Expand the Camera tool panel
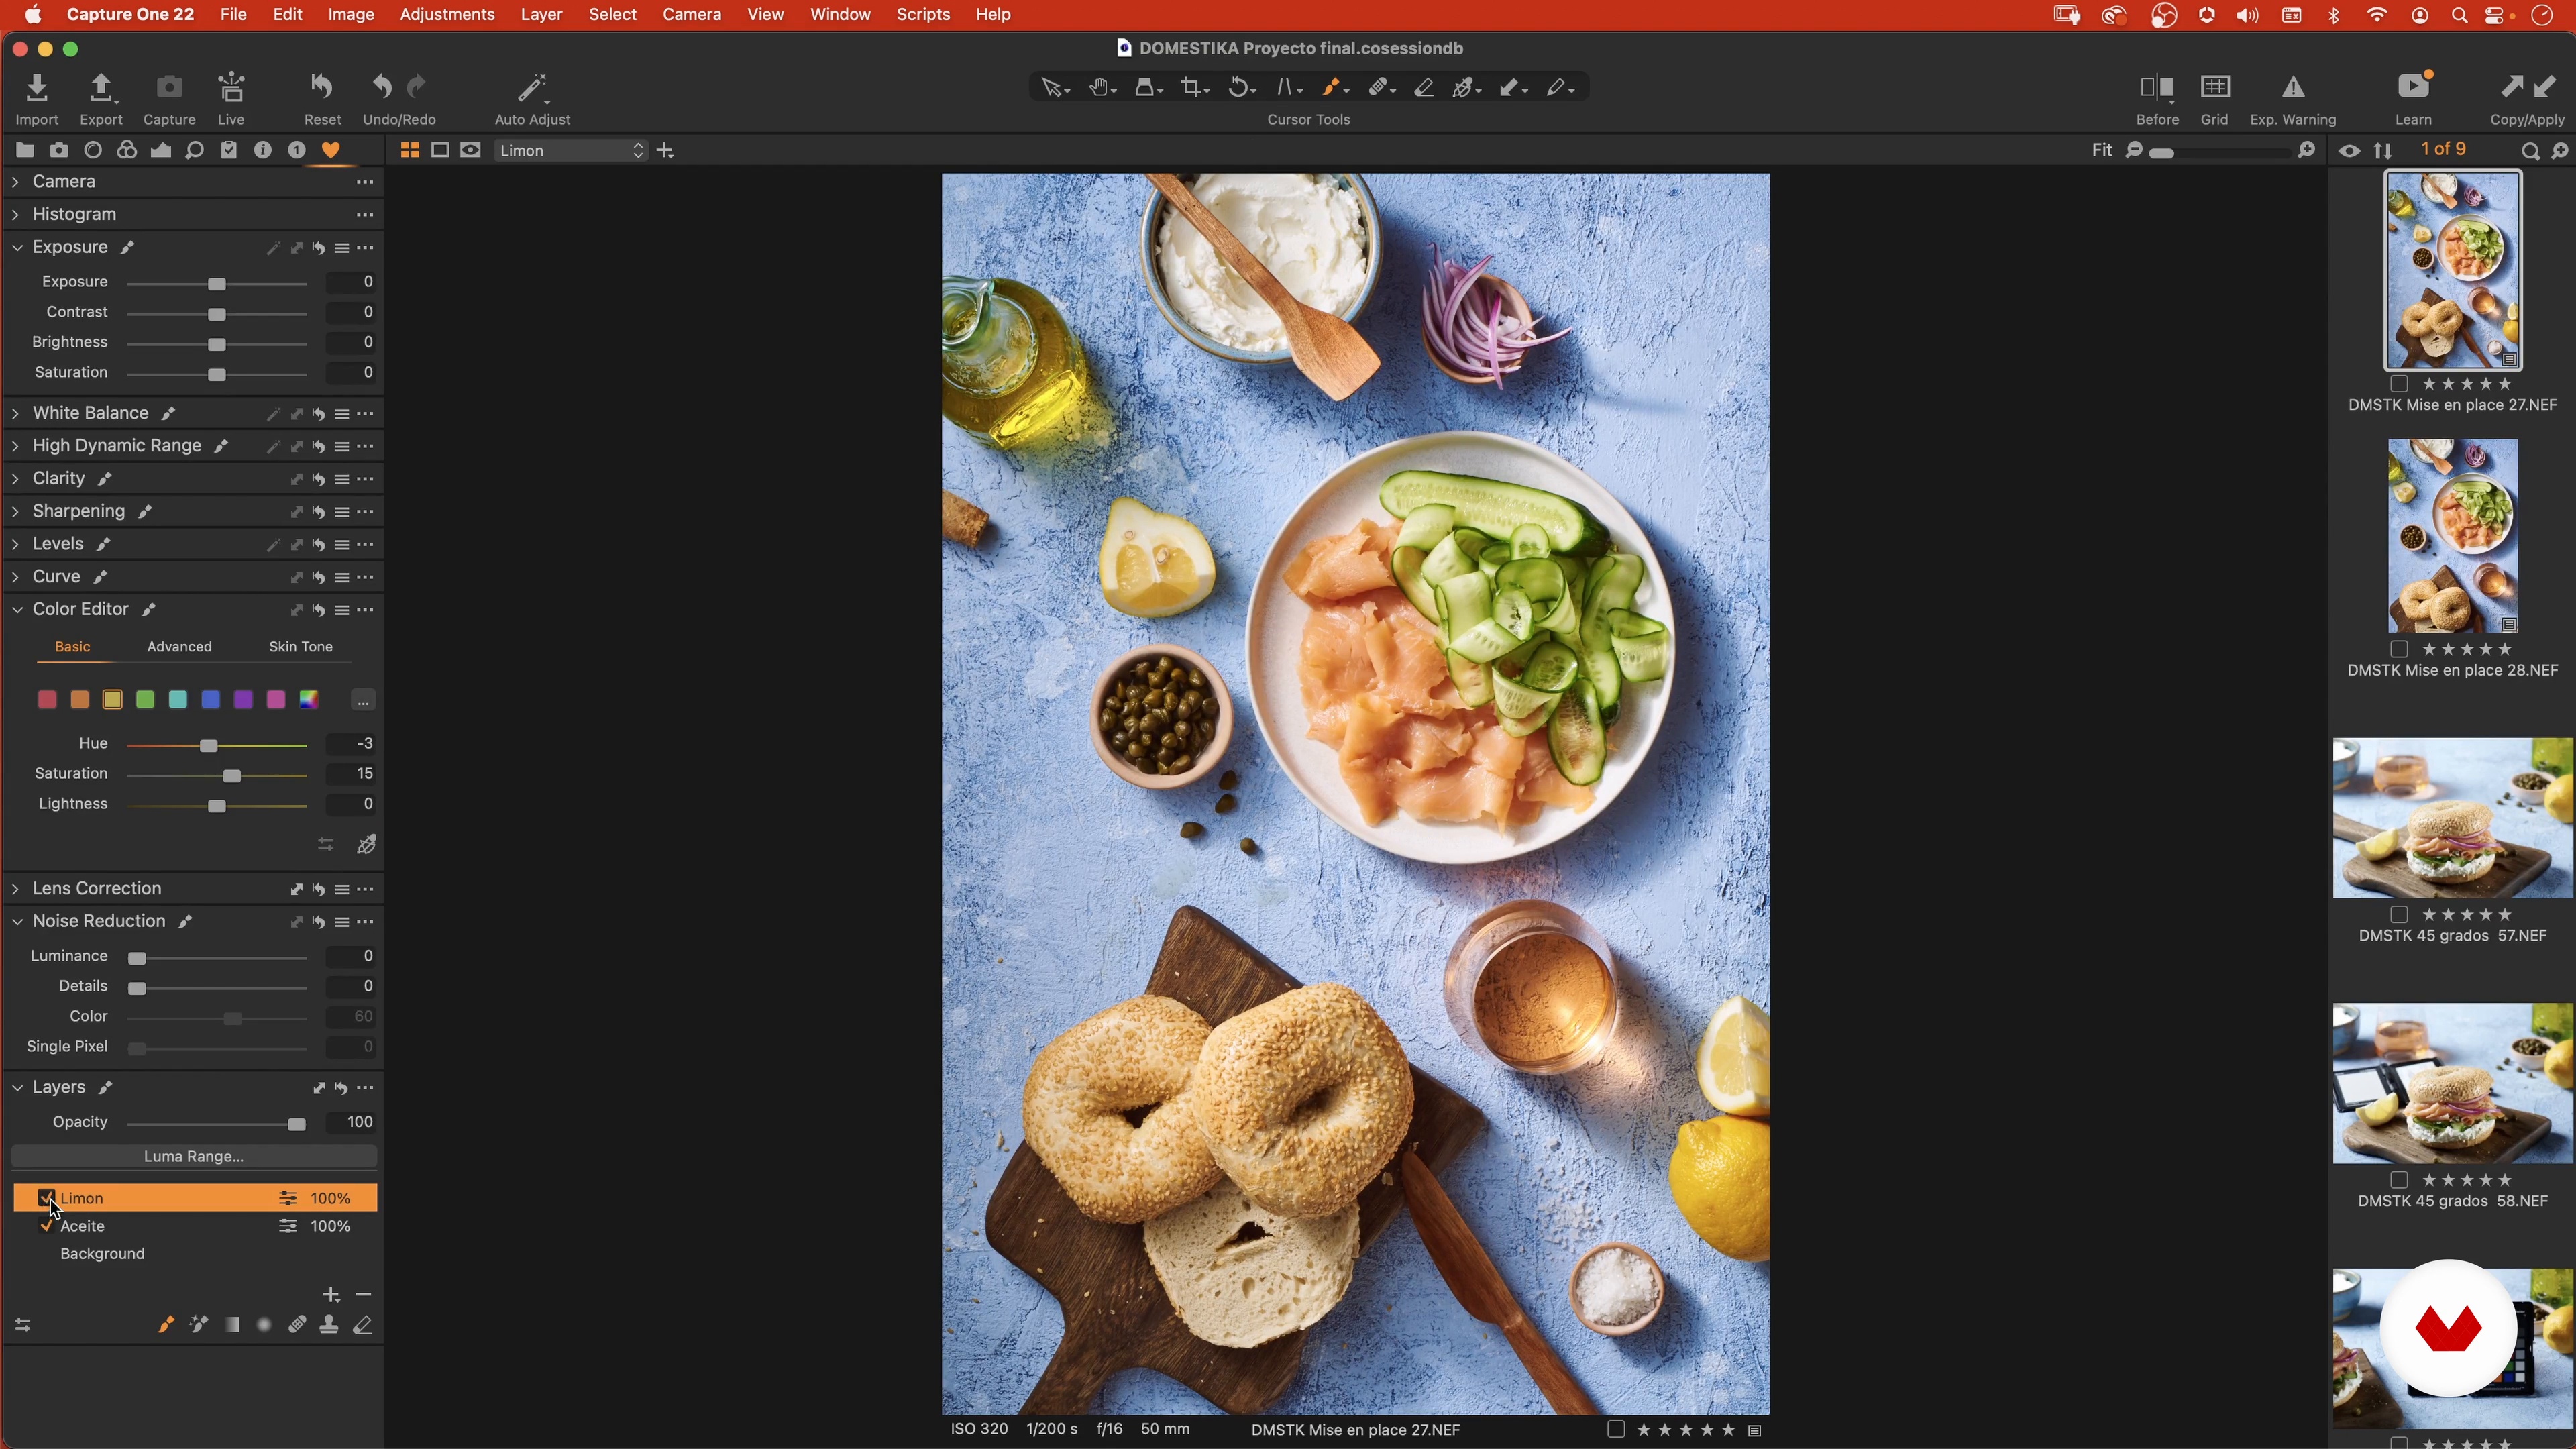The image size is (2576, 1449). pos(15,182)
